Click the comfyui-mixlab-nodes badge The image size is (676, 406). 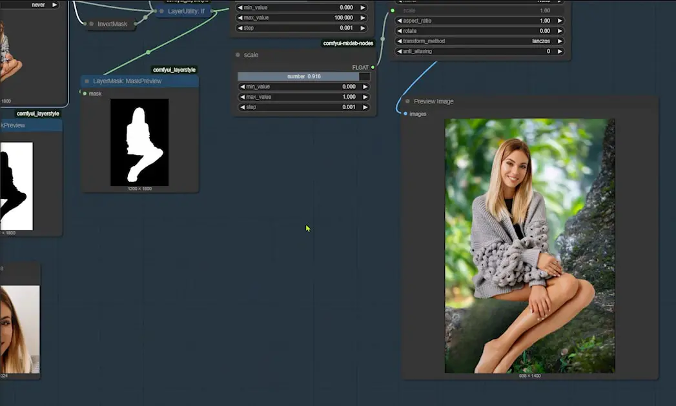tap(349, 43)
